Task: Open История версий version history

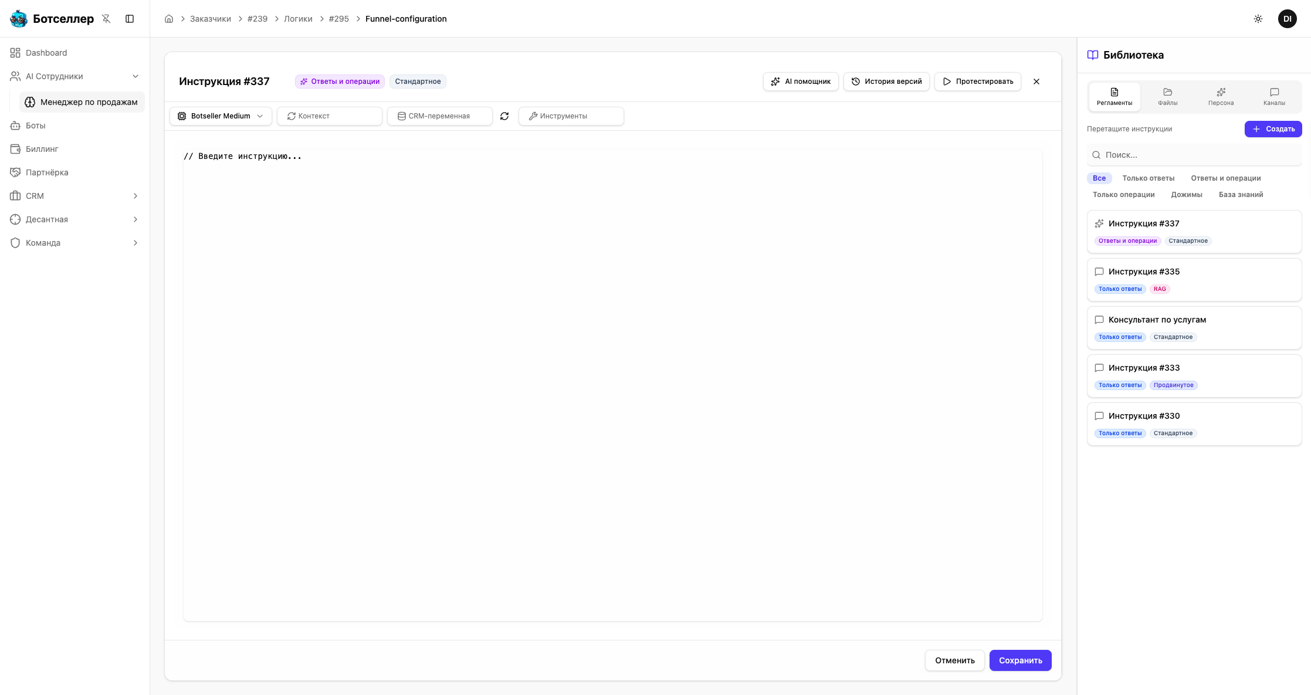Action: [x=886, y=82]
